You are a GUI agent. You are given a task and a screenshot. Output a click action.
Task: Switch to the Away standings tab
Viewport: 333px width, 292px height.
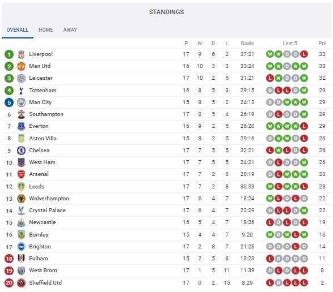coord(70,29)
